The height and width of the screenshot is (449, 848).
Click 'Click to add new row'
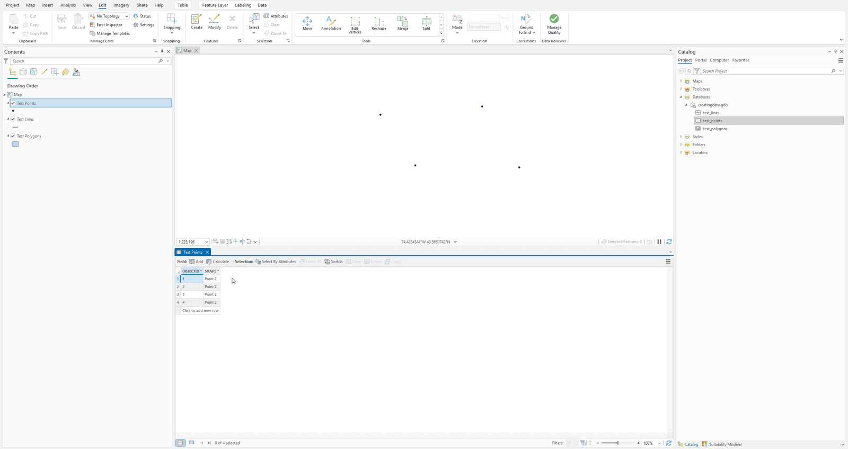click(x=200, y=311)
